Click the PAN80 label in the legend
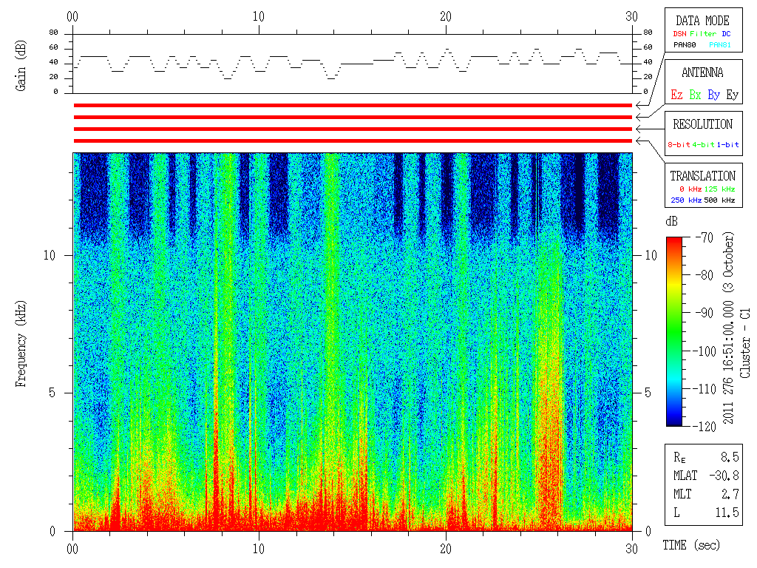757x568 pixels. 685,45
